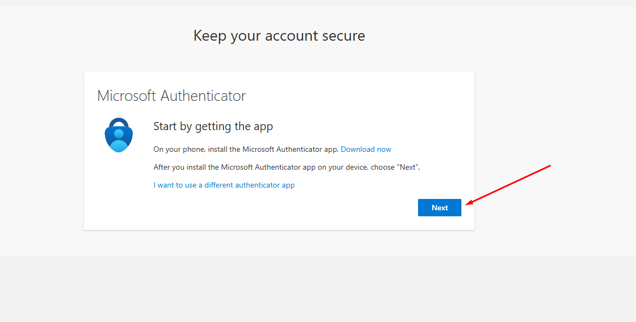The width and height of the screenshot is (636, 322).
Task: Click the word 'Authenticator' in the card title
Action: pos(203,96)
